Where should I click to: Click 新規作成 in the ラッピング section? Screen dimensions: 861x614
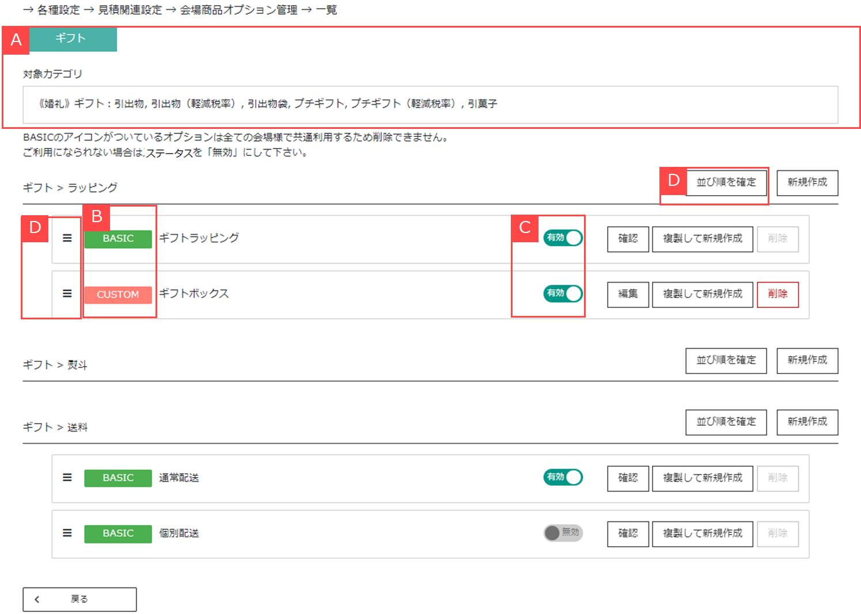pos(807,183)
